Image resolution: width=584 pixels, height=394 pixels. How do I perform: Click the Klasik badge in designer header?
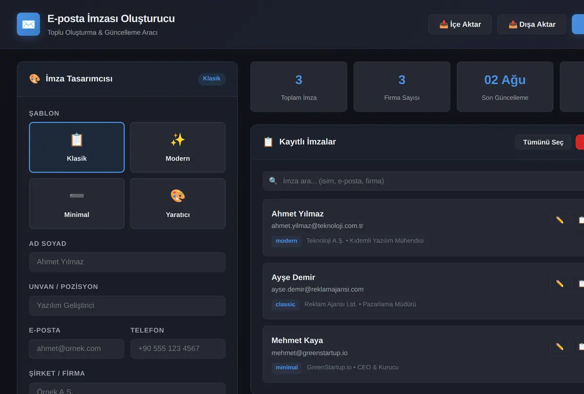pos(212,79)
